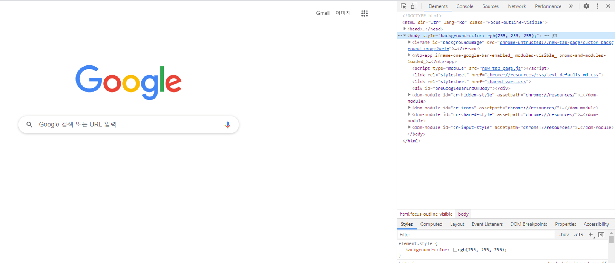Switch to the Performance tab
Image resolution: width=615 pixels, height=263 pixels.
pos(548,6)
